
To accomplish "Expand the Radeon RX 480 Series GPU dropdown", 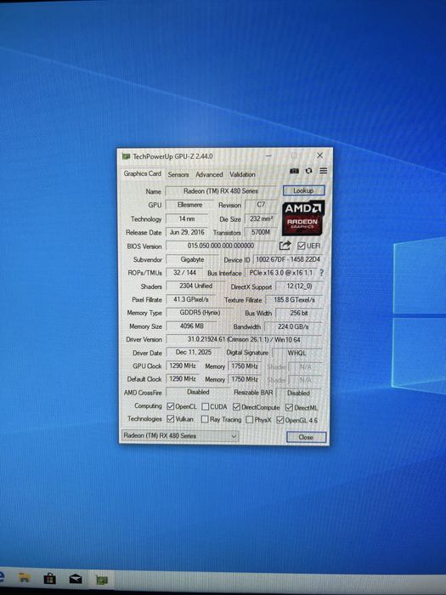I will [180, 436].
